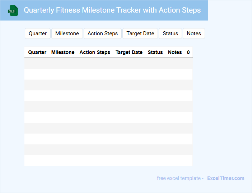Click the Notes tag button
Screen dimensions: 252x193
(x=194, y=33)
